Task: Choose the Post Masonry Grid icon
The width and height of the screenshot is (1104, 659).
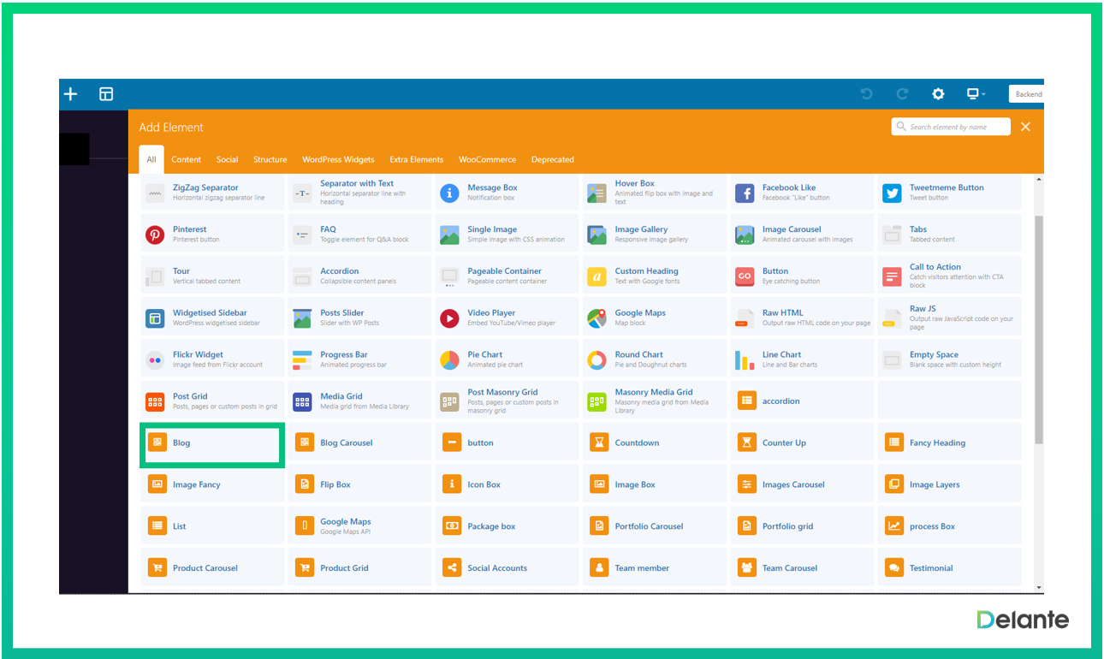Action: click(449, 401)
